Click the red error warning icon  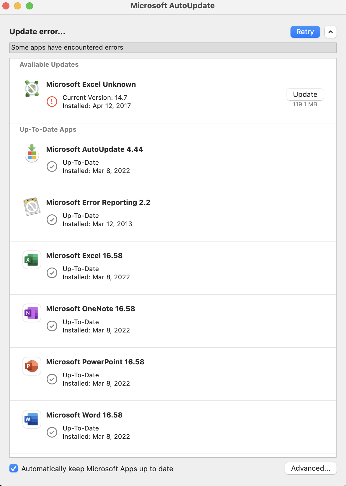[52, 102]
